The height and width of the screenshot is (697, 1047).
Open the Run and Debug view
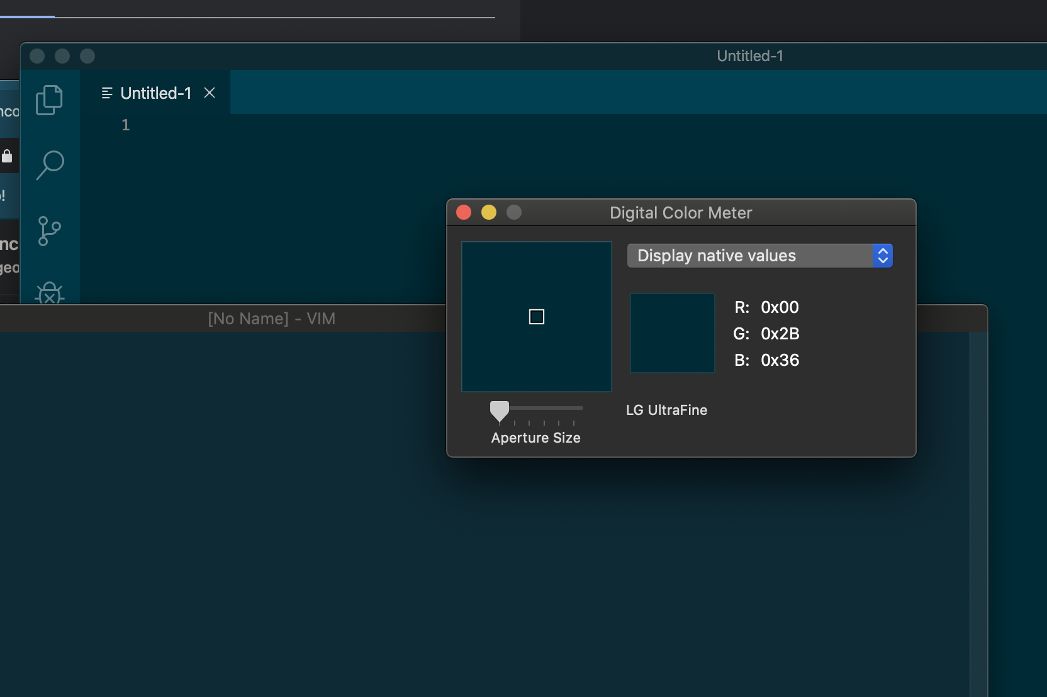(48, 293)
